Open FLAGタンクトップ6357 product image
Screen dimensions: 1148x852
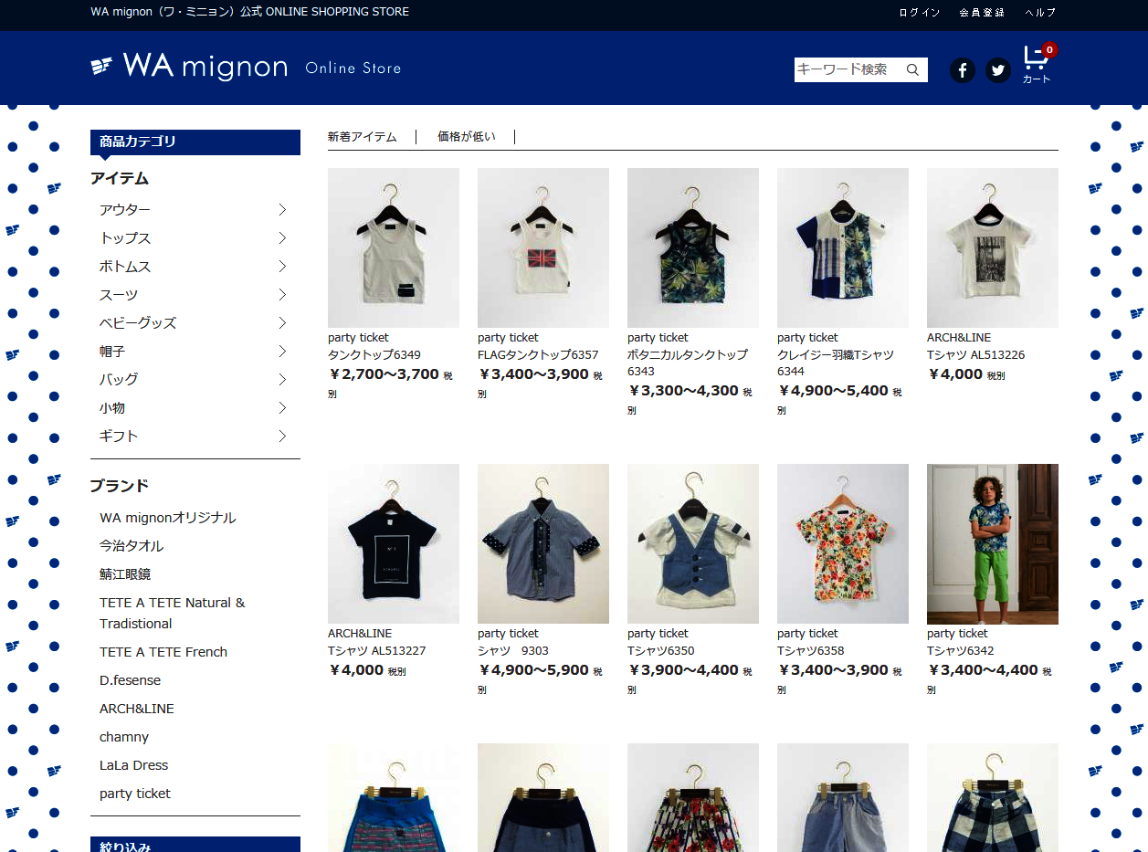[x=543, y=247]
